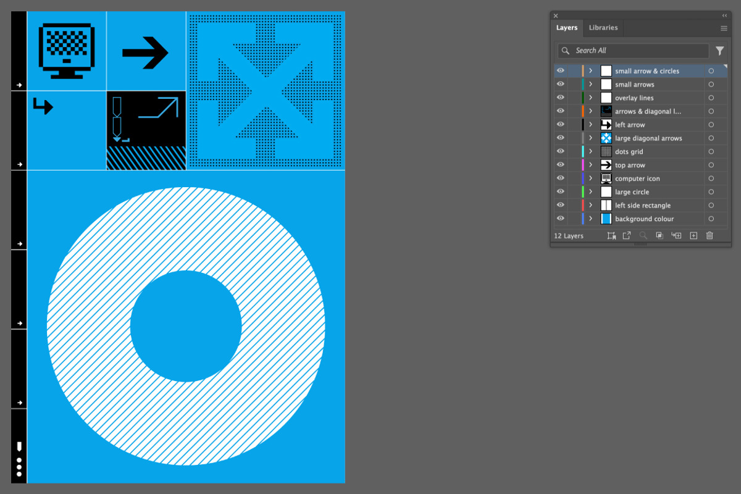Hide the large circle layer

pos(561,192)
